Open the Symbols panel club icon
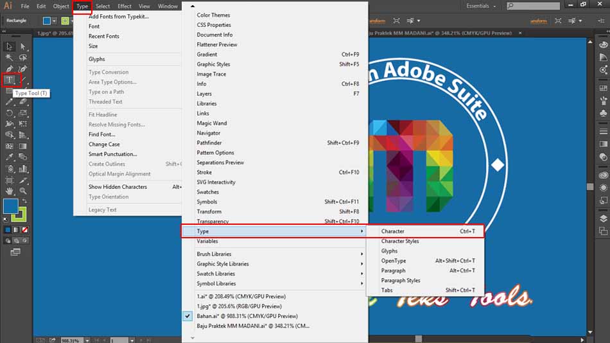Image resolution: width=610 pixels, height=343 pixels. 604,113
